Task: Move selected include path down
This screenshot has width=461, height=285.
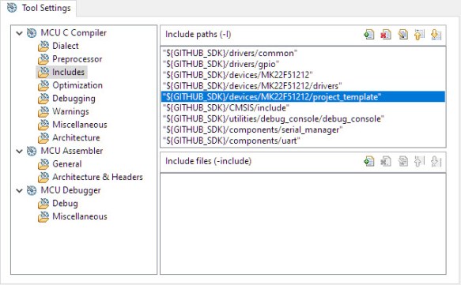Action: point(436,35)
